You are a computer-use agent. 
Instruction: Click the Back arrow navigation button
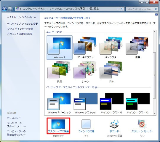[x=4, y=9]
